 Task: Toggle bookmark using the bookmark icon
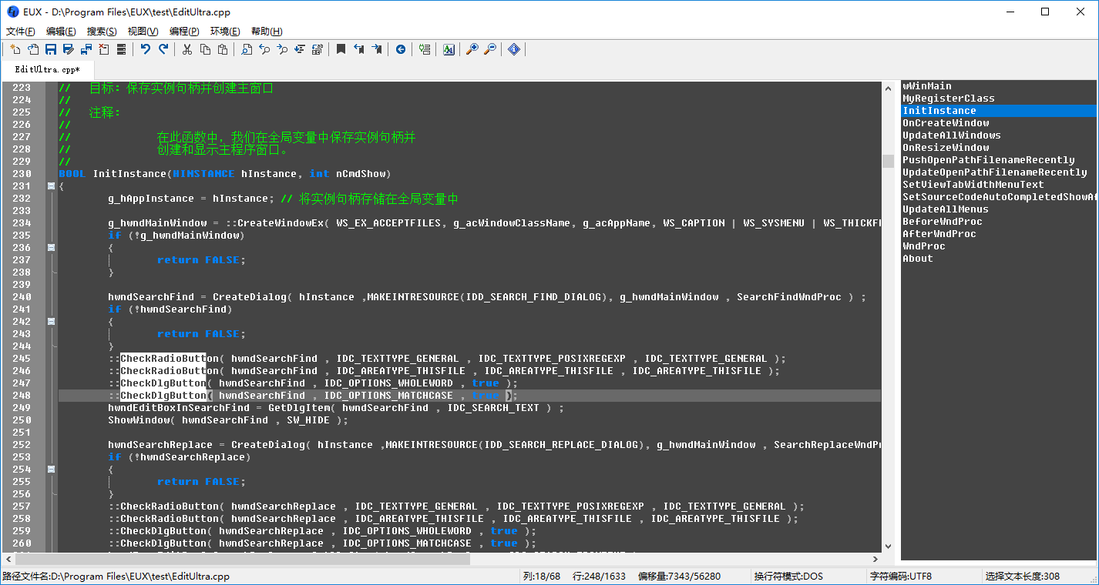[341, 49]
